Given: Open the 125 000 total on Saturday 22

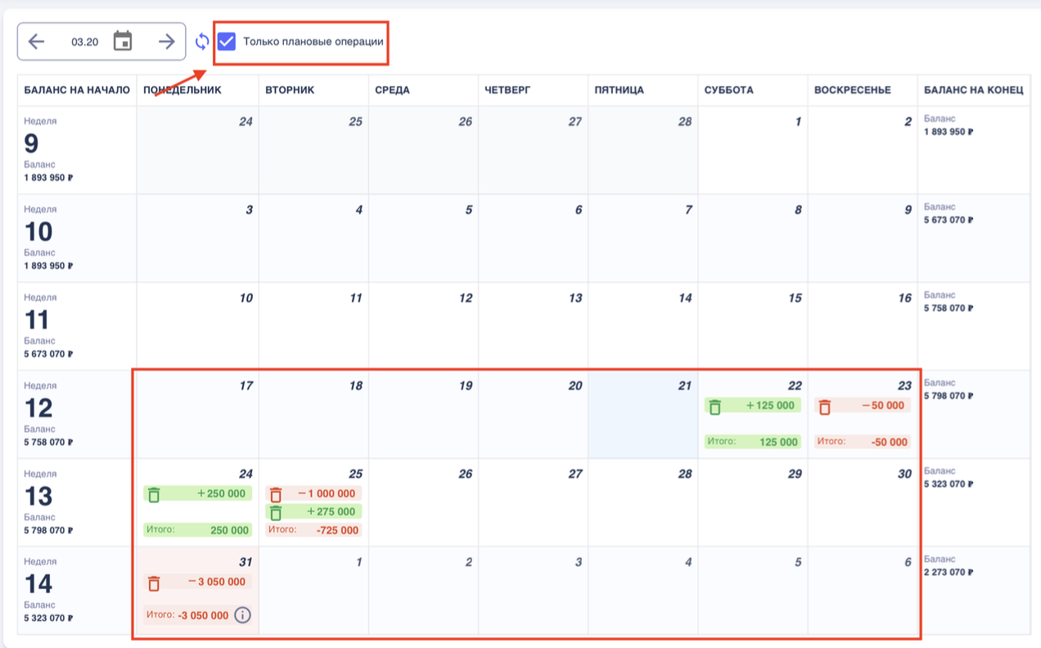Looking at the screenshot, I should (752, 442).
